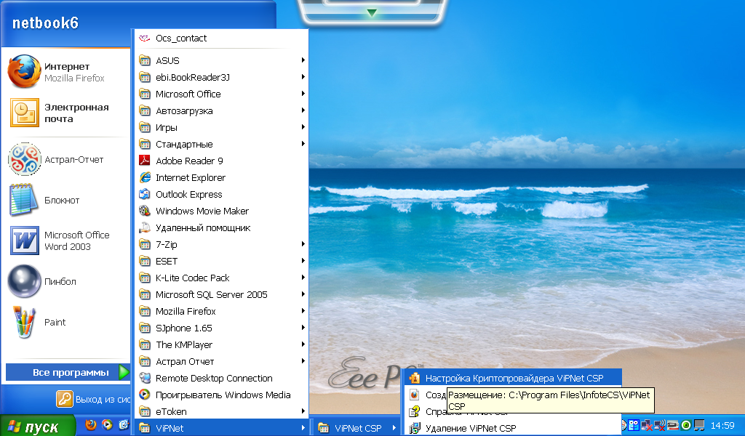Open Проигрыватель Windows Media

[x=221, y=395]
